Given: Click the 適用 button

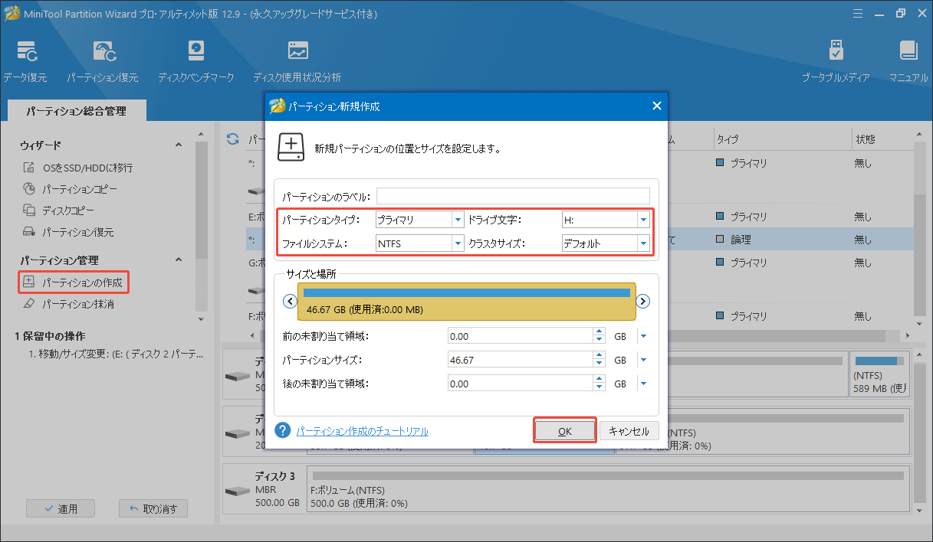Looking at the screenshot, I should 59,508.
